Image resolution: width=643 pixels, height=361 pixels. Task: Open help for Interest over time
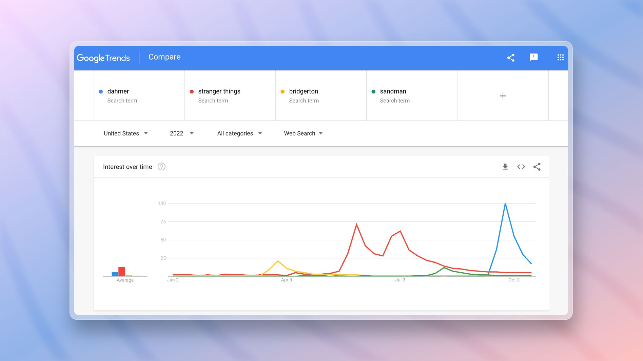pos(161,167)
